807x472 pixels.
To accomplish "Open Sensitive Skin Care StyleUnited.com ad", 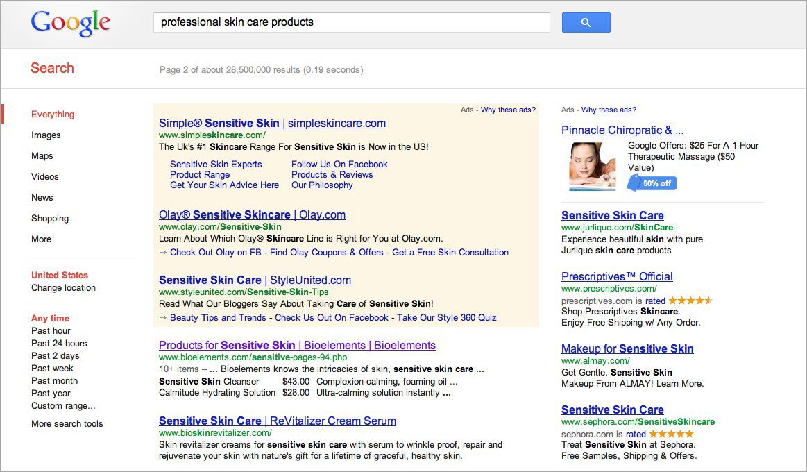I will 255,280.
